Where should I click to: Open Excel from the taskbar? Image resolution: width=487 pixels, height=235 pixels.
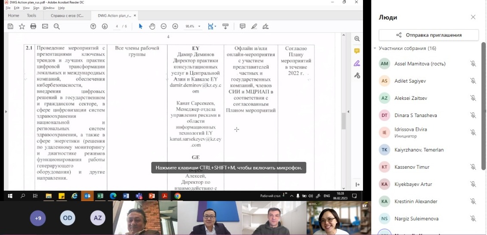coord(100,196)
